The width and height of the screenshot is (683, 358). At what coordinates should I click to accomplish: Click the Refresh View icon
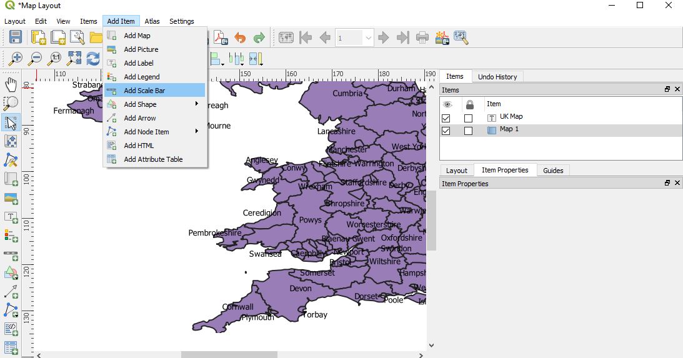click(x=94, y=59)
